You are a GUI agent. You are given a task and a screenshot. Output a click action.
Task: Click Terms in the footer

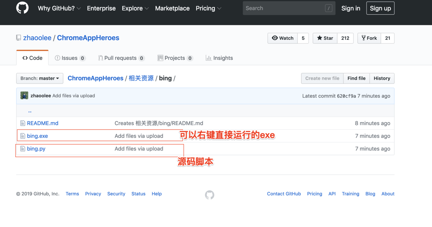[x=72, y=194]
